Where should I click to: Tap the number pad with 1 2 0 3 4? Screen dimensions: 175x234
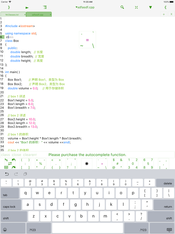133,164
